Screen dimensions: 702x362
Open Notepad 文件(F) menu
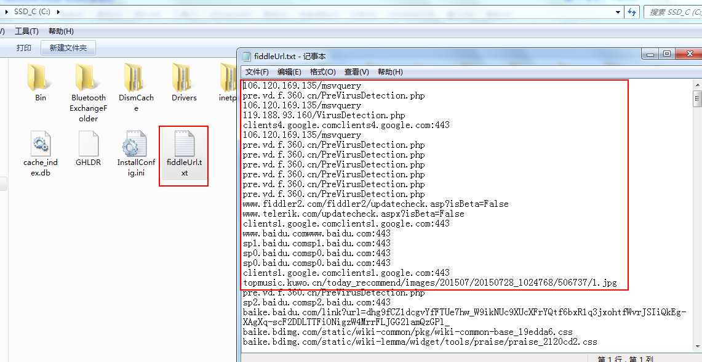click(257, 71)
